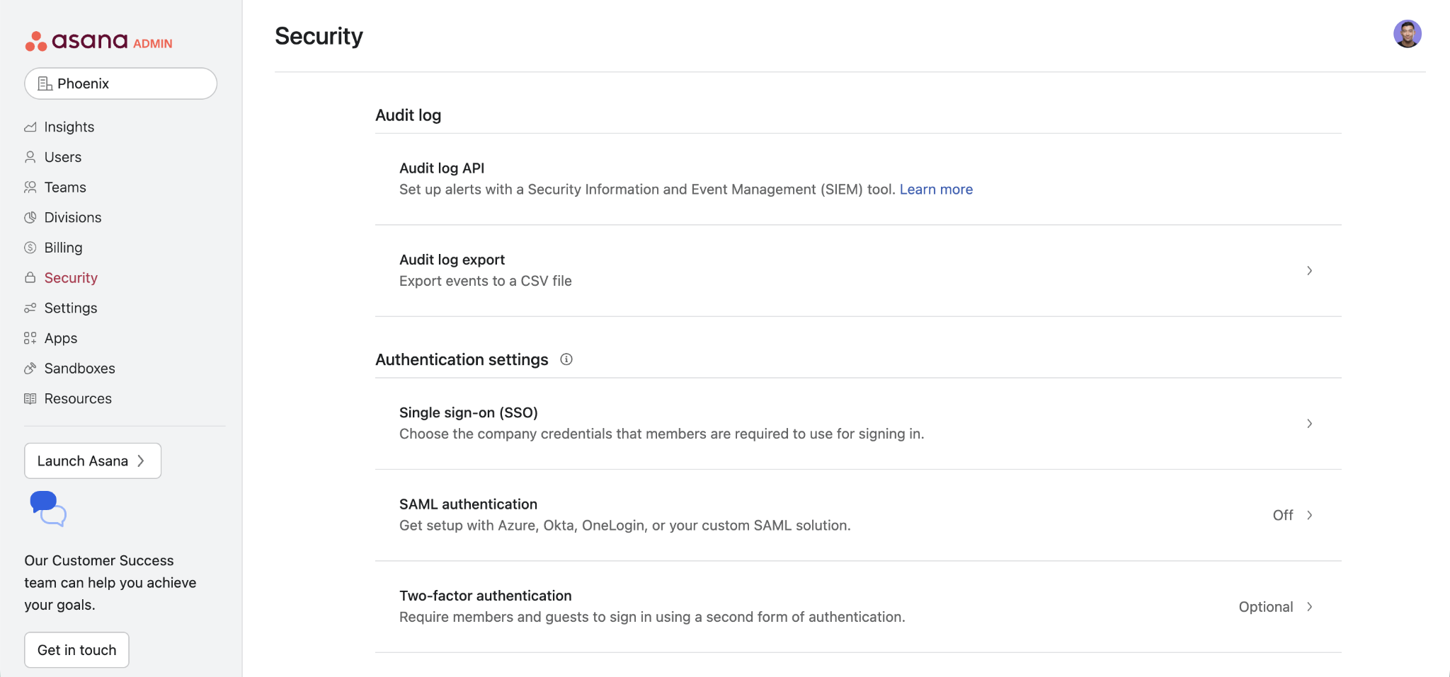Click the Insights chart icon
The width and height of the screenshot is (1450, 677).
(x=30, y=127)
